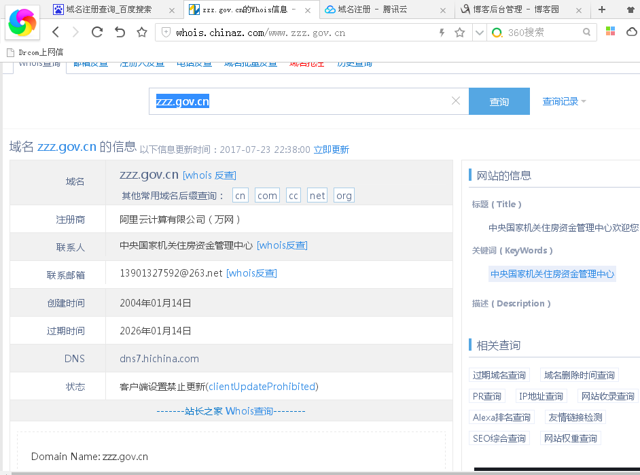Click the undo restore-tab arrow icon

point(120,32)
